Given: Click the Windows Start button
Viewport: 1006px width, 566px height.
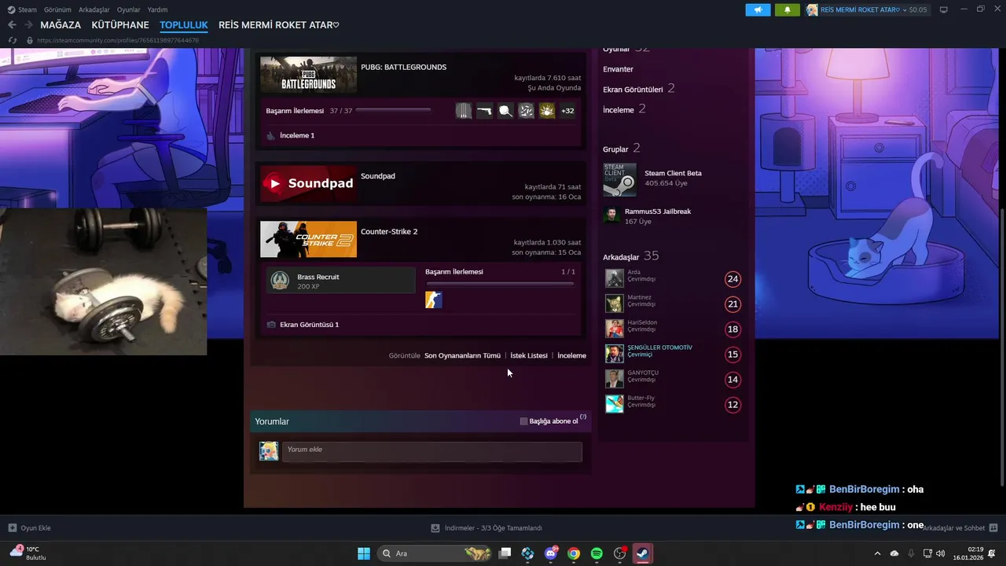Looking at the screenshot, I should 364,553.
